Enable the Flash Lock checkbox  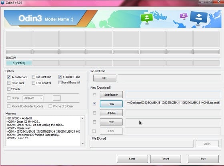point(9,83)
